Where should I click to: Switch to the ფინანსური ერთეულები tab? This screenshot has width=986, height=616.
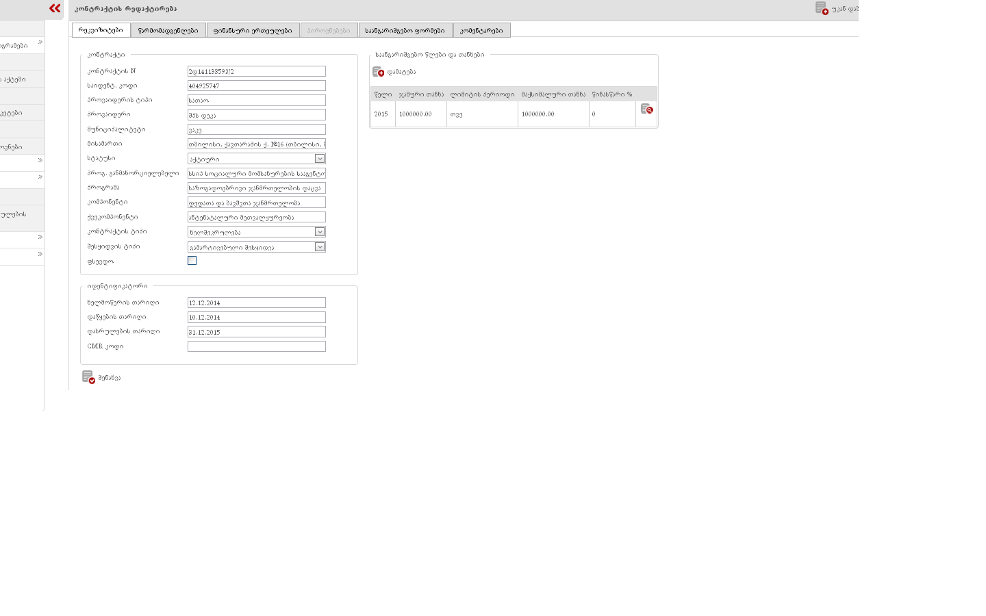tap(253, 30)
